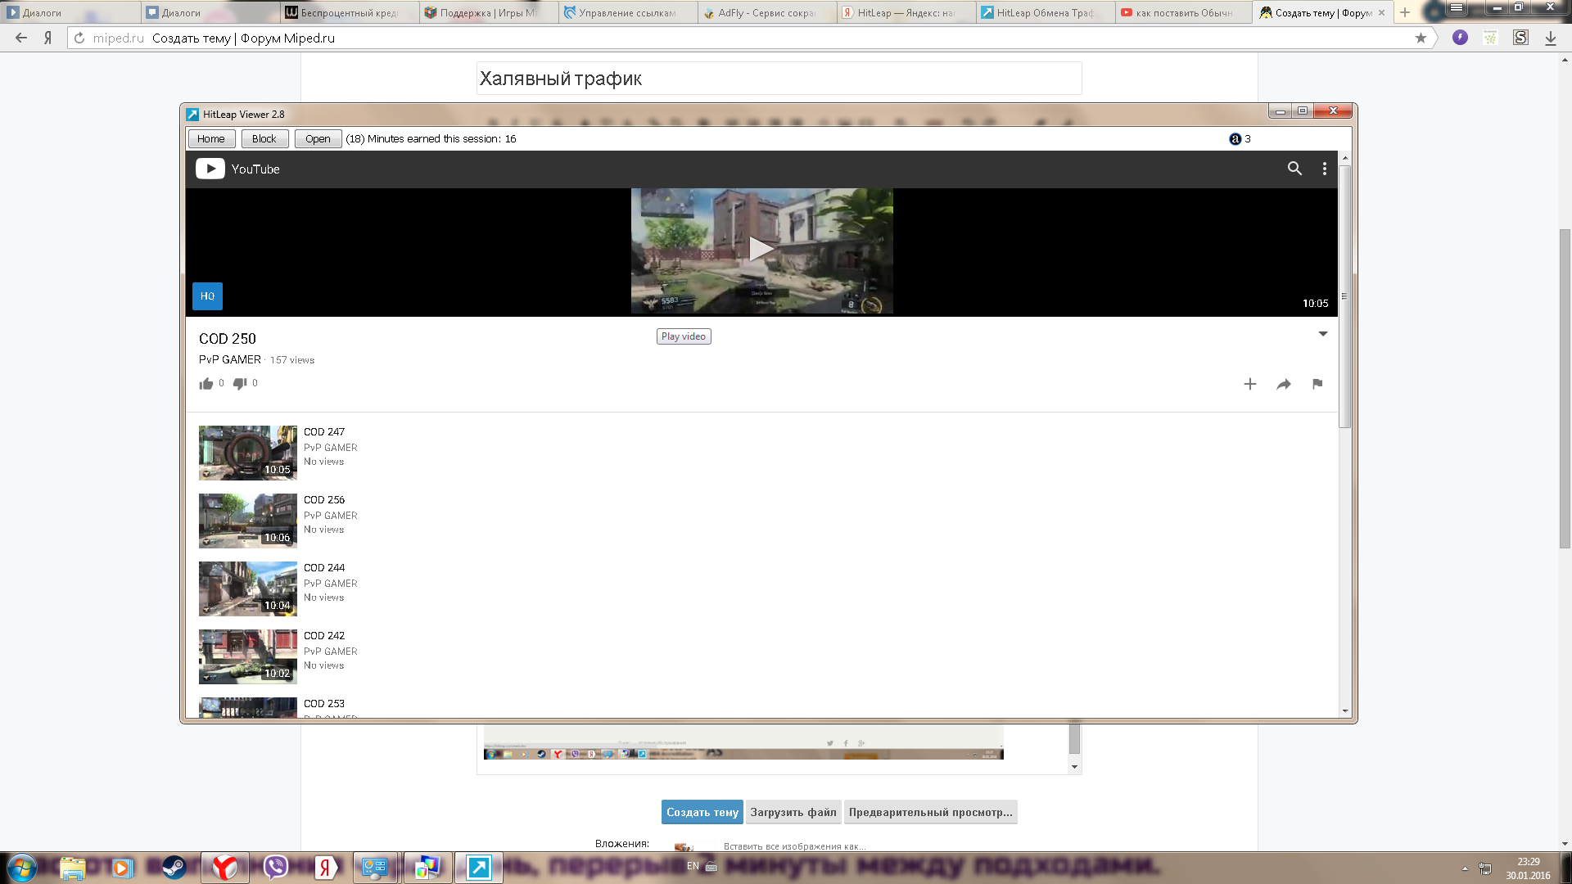
Task: Open the YouTube three-dot options menu
Action: pyautogui.click(x=1325, y=169)
